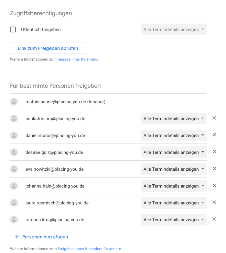Revoke johanna.hain's access
This screenshot has width=226, height=253.
tap(214, 186)
